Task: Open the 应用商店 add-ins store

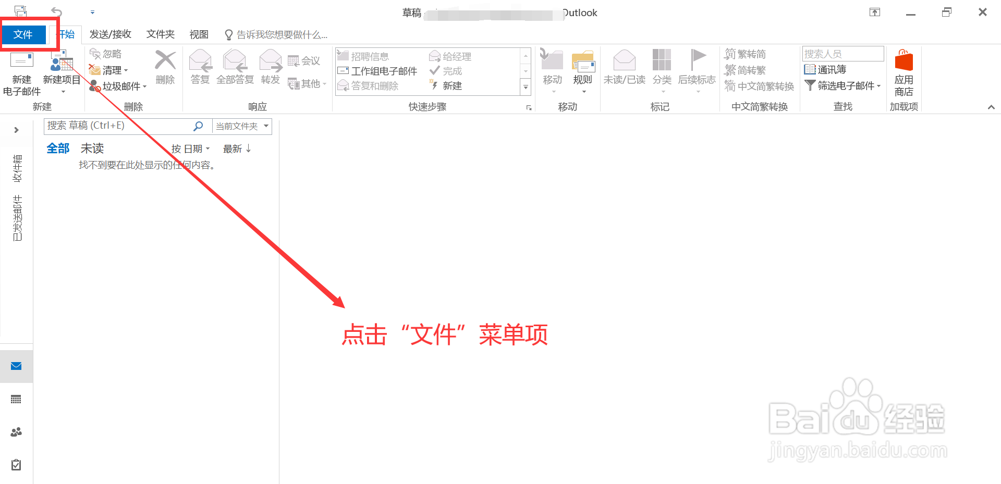Action: (904, 73)
